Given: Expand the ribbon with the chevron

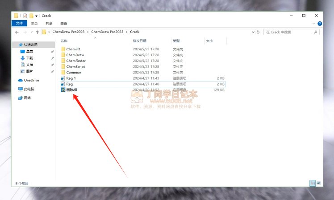Looking at the screenshot, I should click(313, 24).
